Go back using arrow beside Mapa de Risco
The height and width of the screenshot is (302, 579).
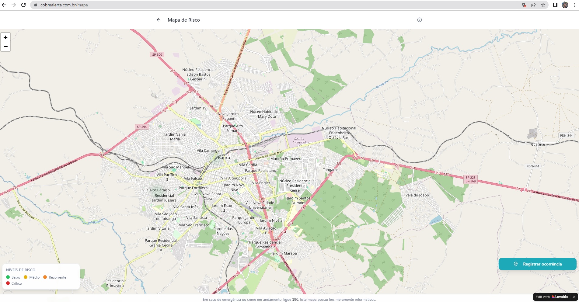click(x=158, y=20)
